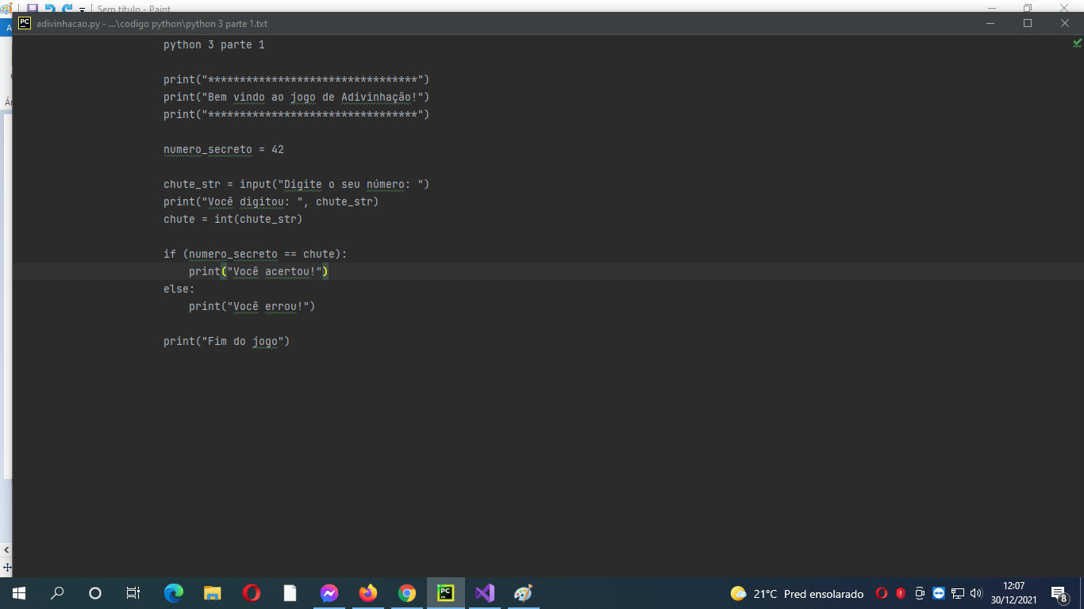This screenshot has width=1084, height=609.
Task: Place cursor on the numero_secreto = 42 line
Action: click(x=224, y=149)
